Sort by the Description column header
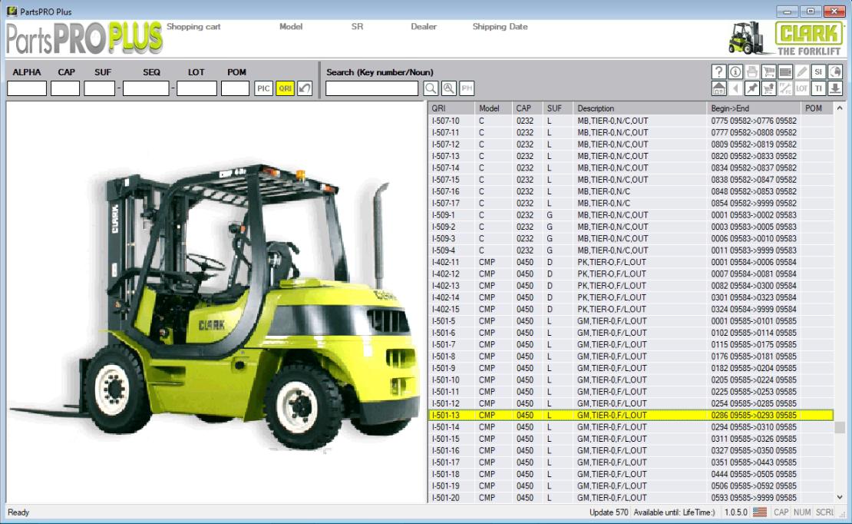This screenshot has width=852, height=524. tap(639, 108)
